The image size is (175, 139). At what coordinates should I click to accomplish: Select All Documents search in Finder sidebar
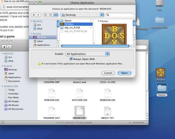coord(14,109)
